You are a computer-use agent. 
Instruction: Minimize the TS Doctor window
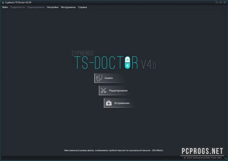click(217, 3)
